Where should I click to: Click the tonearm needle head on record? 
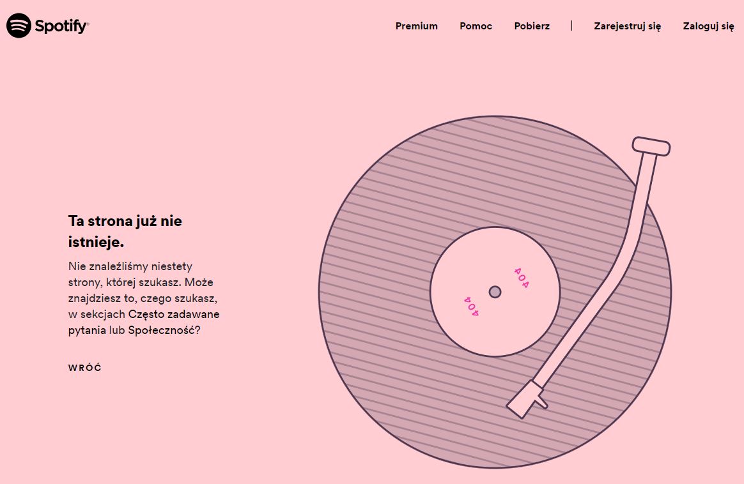coord(527,399)
